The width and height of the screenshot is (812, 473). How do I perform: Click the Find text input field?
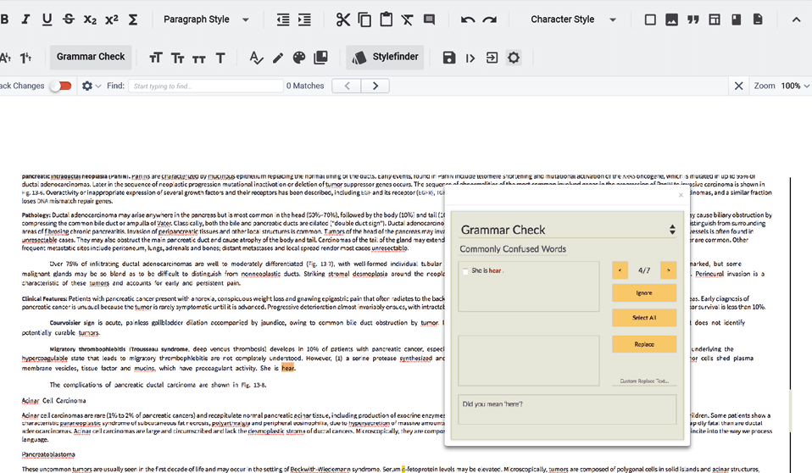tap(204, 86)
